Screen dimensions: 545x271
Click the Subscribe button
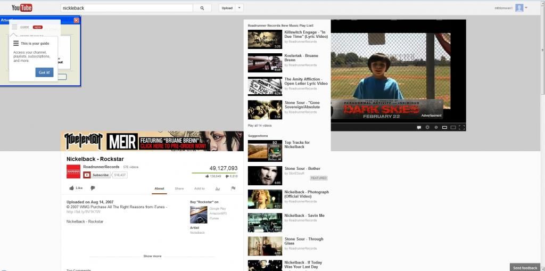click(x=96, y=175)
